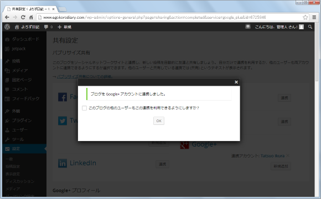Open 固定ページ in the sidebar
Viewport: 321px width, 199px height.
pos(24,80)
